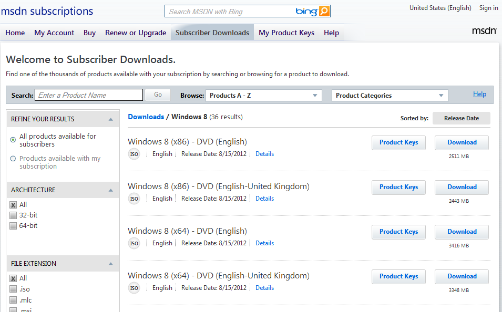Click ISO icon for Windows 8 (x86) English-United Kingdom

pos(134,199)
